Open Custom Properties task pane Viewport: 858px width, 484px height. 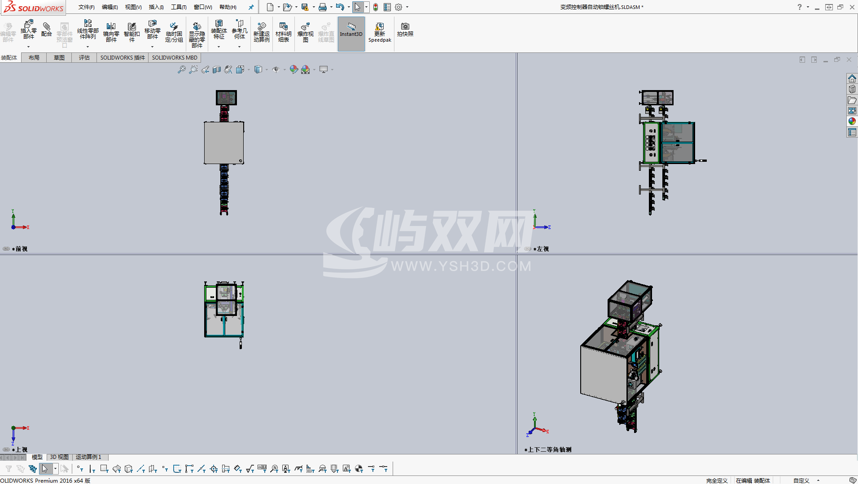tap(852, 132)
